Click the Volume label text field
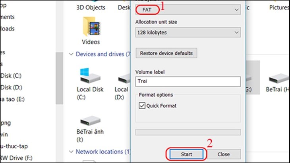Screen dimensions: 290x163 pos(188,81)
